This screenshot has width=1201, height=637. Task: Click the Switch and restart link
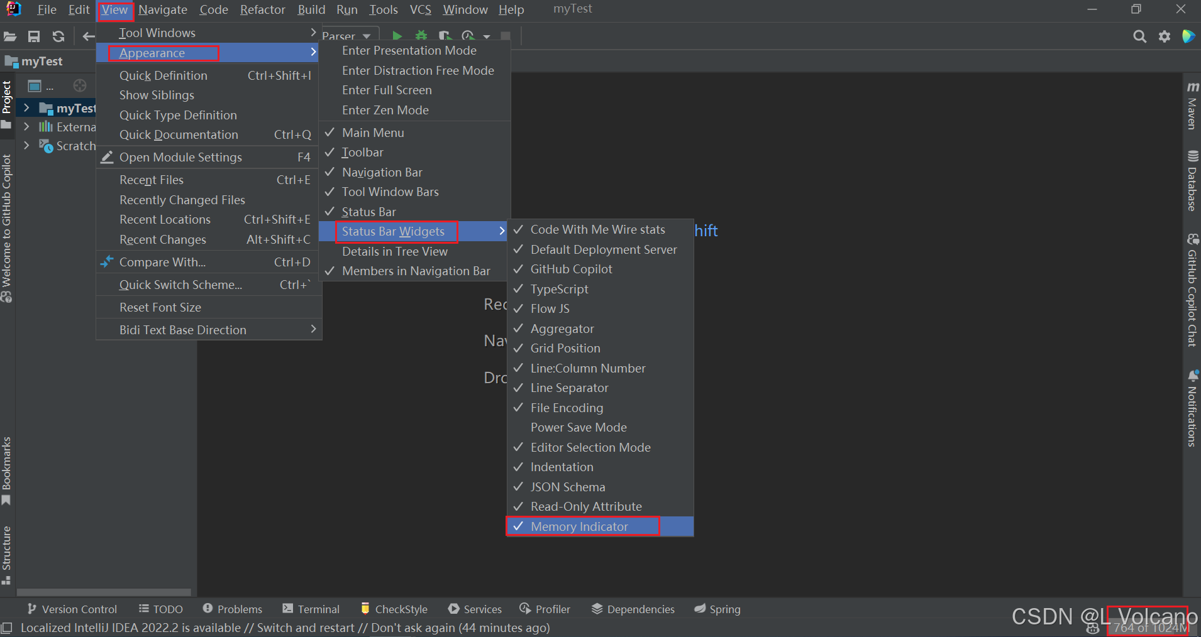tap(305, 628)
